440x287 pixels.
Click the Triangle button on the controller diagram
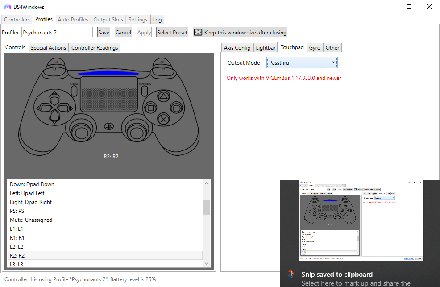coord(164,96)
